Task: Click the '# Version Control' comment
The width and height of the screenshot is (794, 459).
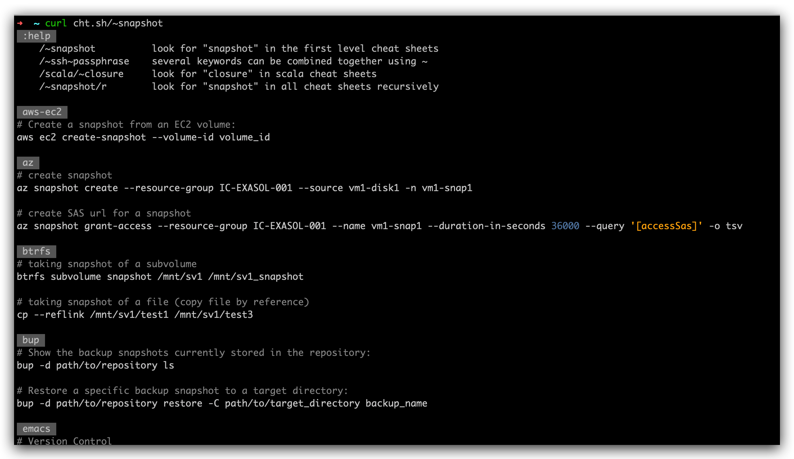Action: coord(64,441)
